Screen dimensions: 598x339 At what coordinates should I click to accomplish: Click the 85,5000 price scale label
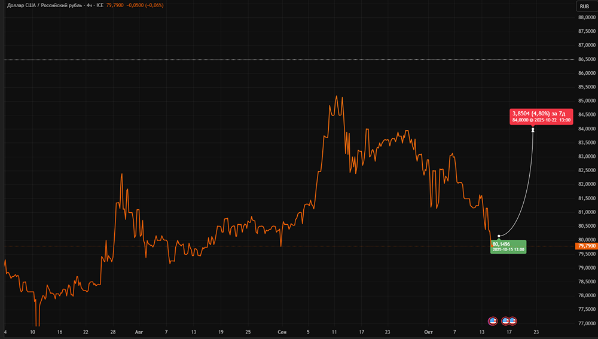click(x=587, y=87)
